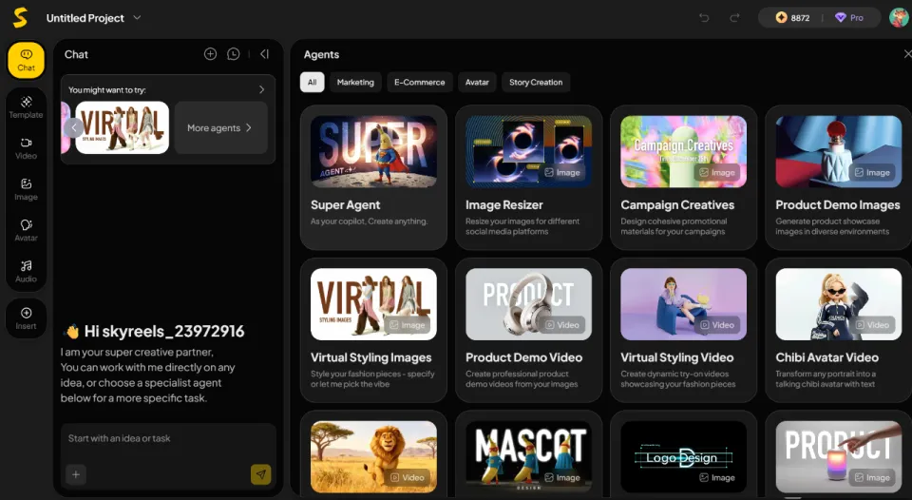
Task: Select the E-Commerce filter tab
Action: click(x=419, y=83)
